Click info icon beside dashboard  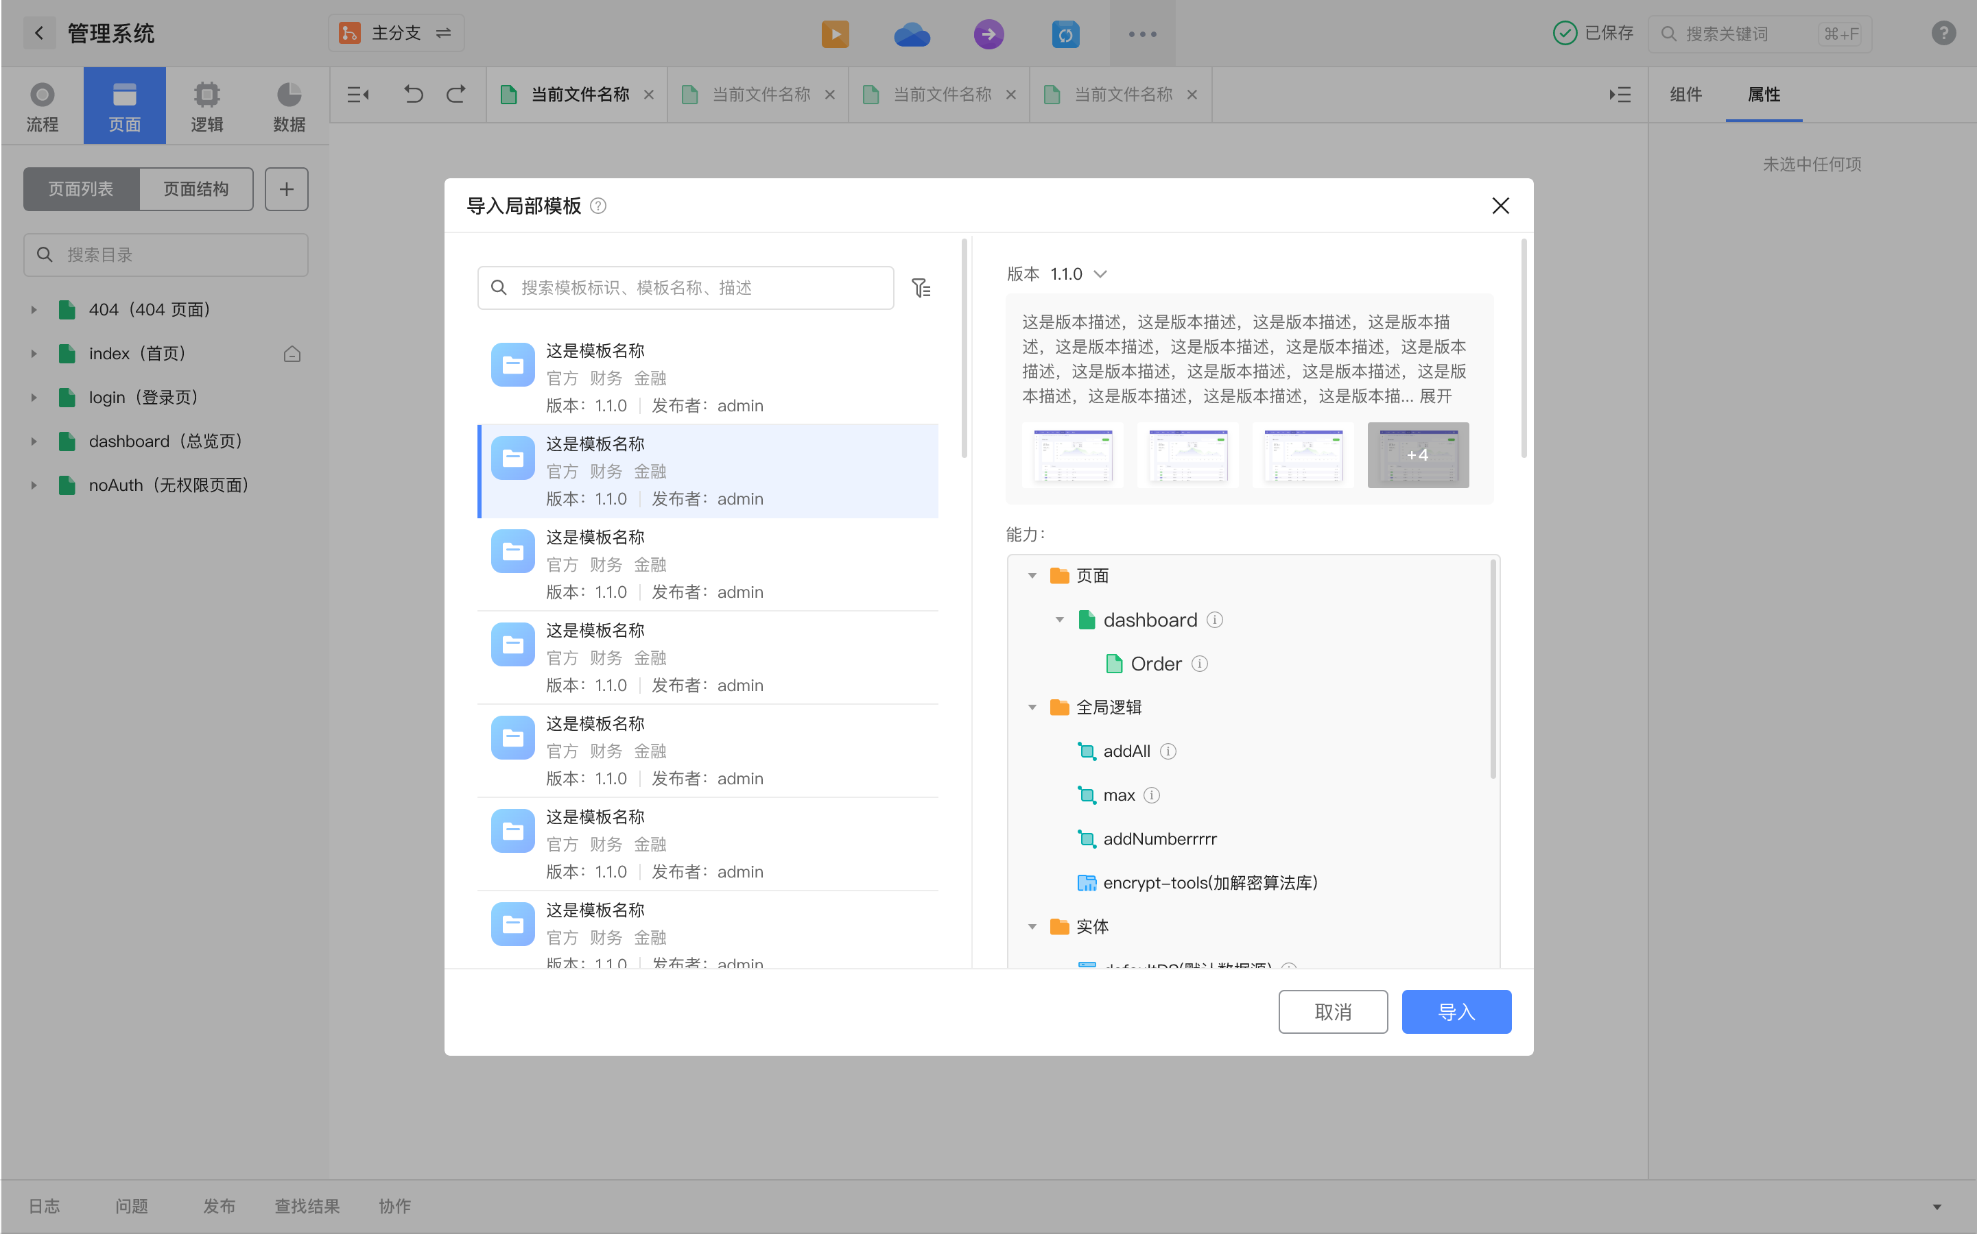point(1214,620)
